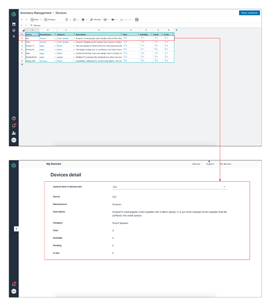
Task: Click the Share workbook button
Action: tap(249, 13)
